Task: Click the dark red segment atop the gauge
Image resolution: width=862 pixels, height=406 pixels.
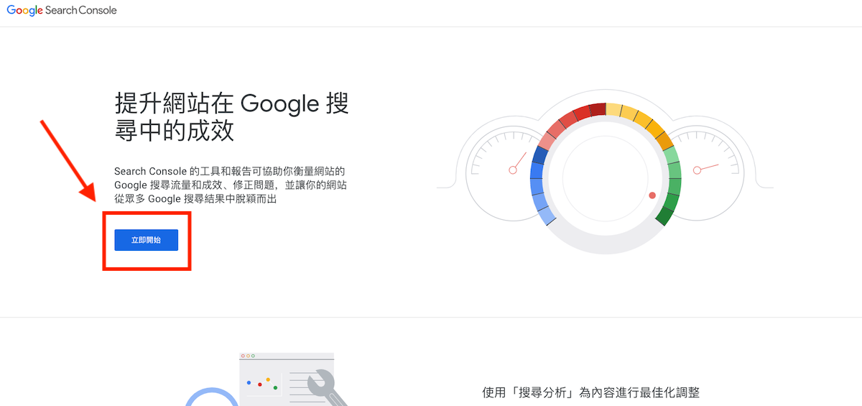Action: [598, 110]
